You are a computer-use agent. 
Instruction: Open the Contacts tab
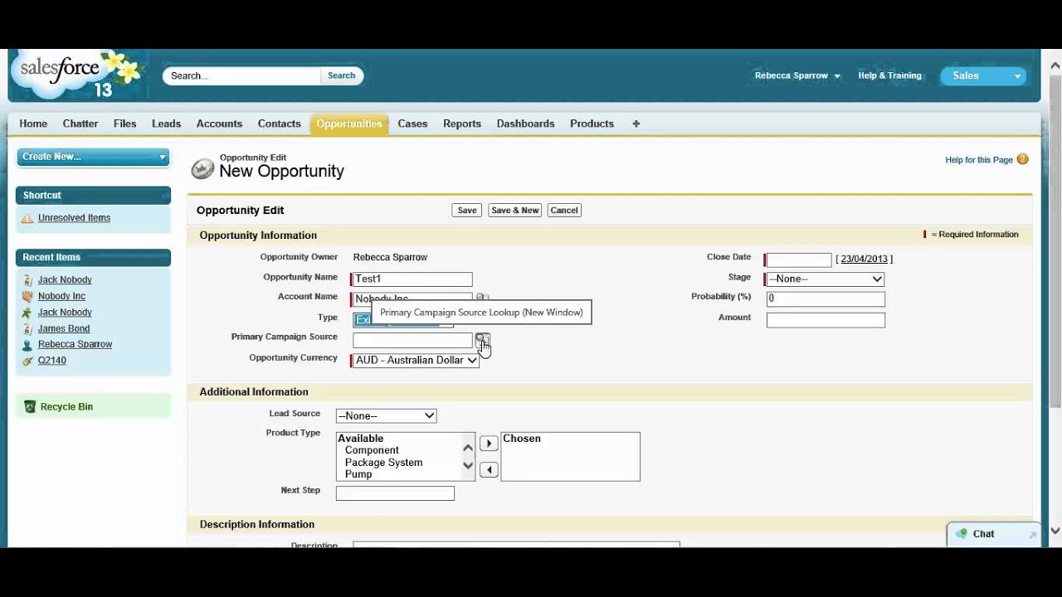[279, 124]
